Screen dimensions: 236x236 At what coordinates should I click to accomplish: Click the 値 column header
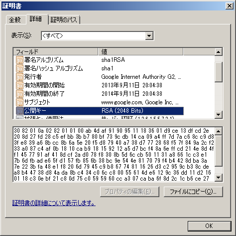[x=140, y=52]
